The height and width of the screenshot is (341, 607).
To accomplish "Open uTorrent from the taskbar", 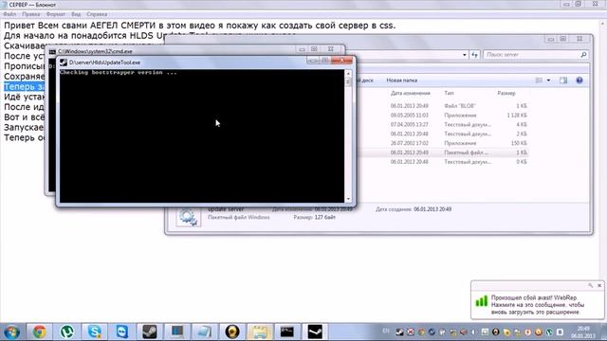I will (67, 332).
